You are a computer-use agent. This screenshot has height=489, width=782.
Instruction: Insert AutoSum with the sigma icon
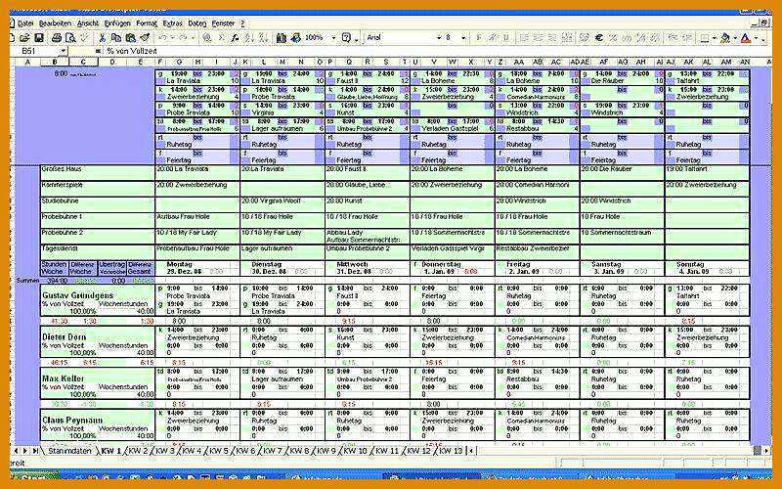coord(222,38)
